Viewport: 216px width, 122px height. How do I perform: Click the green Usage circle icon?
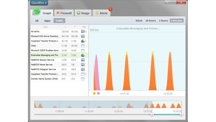pyautogui.click(x=78, y=13)
